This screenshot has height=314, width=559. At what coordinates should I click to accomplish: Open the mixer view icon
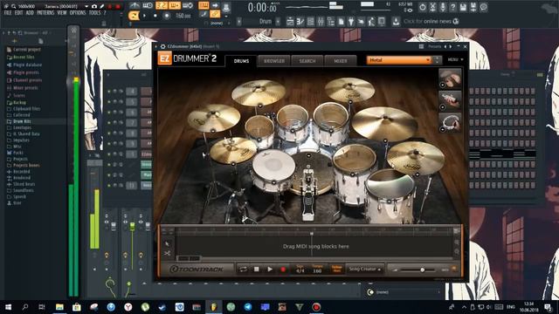click(x=321, y=22)
